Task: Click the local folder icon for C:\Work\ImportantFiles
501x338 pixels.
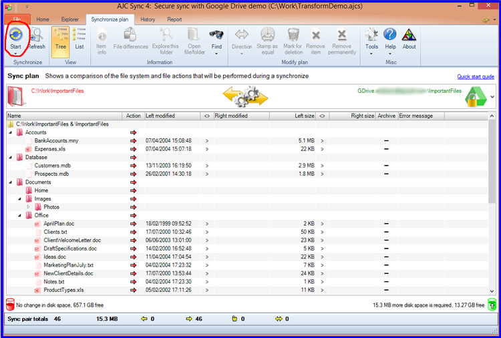Action: click(x=15, y=96)
